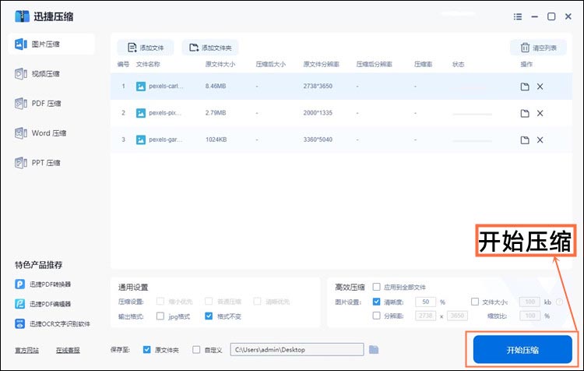The width and height of the screenshot is (584, 371).
Task: Remove the pexels-pix file with X
Action: [x=540, y=113]
